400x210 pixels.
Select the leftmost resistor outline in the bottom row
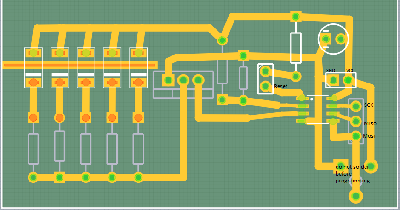click(33, 149)
